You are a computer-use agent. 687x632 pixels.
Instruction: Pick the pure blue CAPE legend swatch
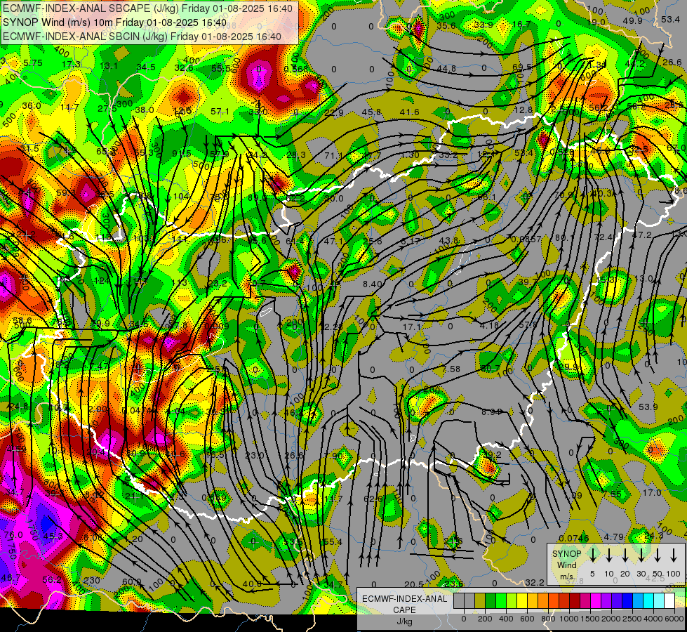click(x=627, y=600)
